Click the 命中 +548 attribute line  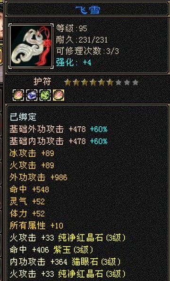(29, 189)
